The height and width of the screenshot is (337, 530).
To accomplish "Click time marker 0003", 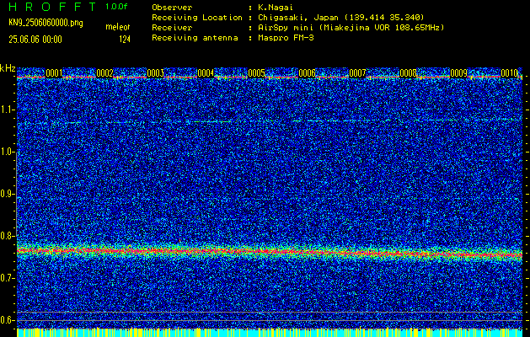I will [156, 73].
